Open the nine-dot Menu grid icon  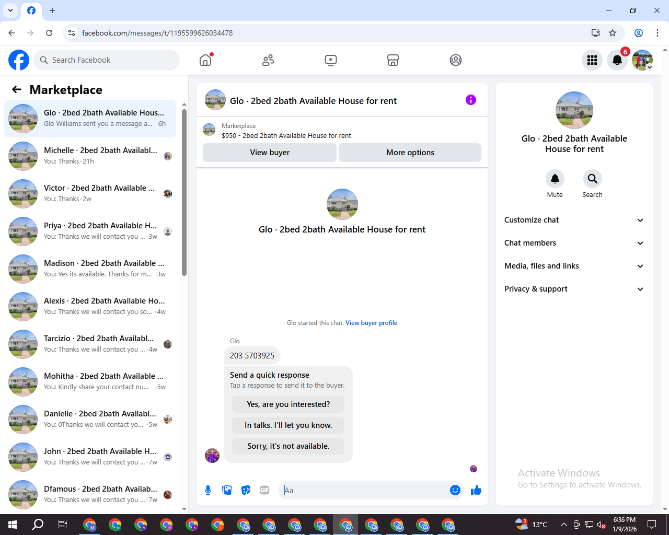pyautogui.click(x=592, y=60)
